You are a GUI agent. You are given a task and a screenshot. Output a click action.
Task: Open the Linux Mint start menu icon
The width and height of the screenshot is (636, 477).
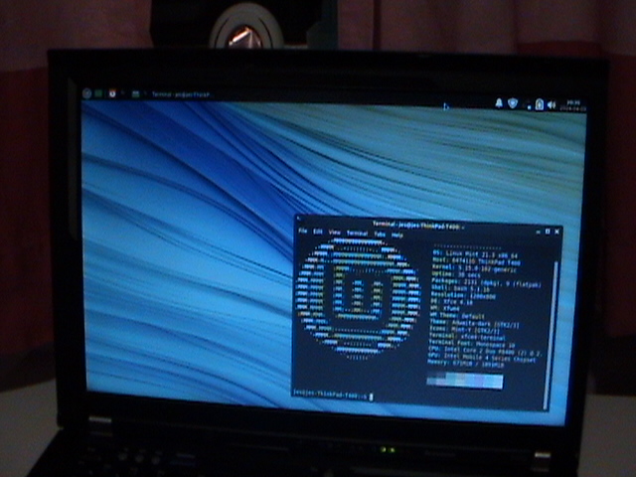tap(86, 93)
